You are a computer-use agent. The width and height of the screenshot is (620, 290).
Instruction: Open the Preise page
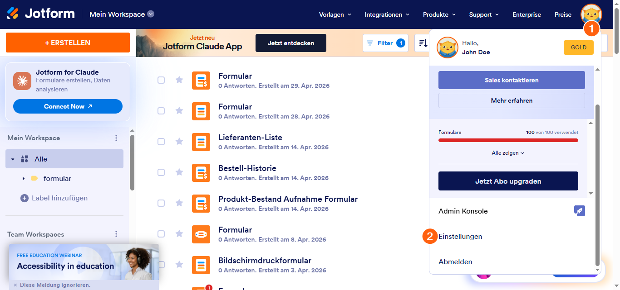click(563, 14)
